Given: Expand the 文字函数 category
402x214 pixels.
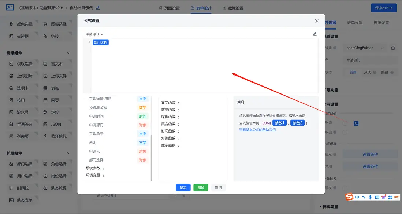Looking at the screenshot, I should point(170,103).
